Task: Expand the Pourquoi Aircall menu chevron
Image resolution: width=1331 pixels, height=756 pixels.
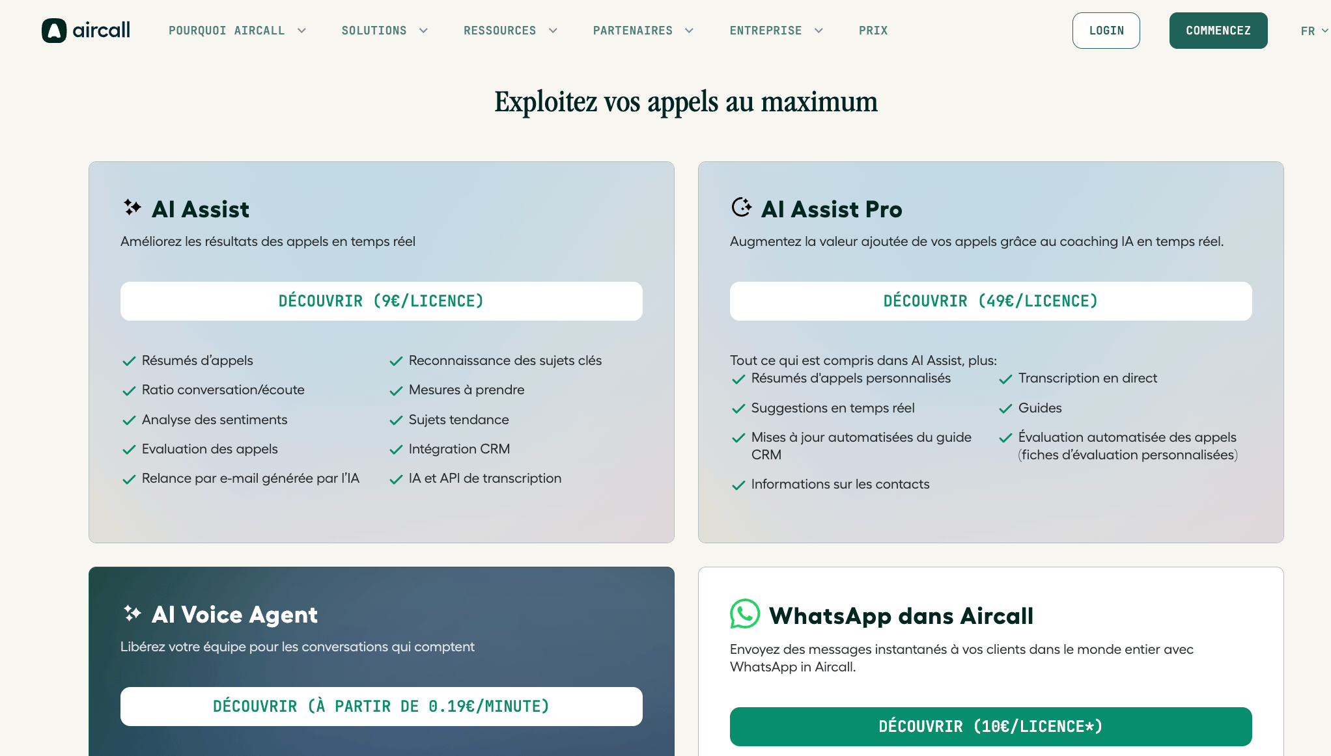Action: pyautogui.click(x=301, y=31)
